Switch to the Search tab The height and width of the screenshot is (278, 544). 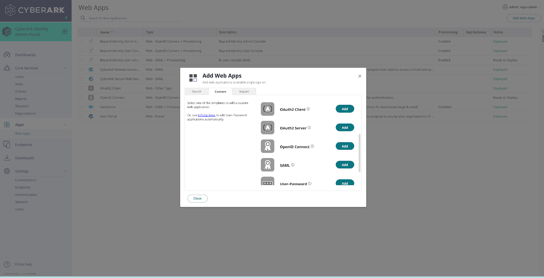pos(197,92)
